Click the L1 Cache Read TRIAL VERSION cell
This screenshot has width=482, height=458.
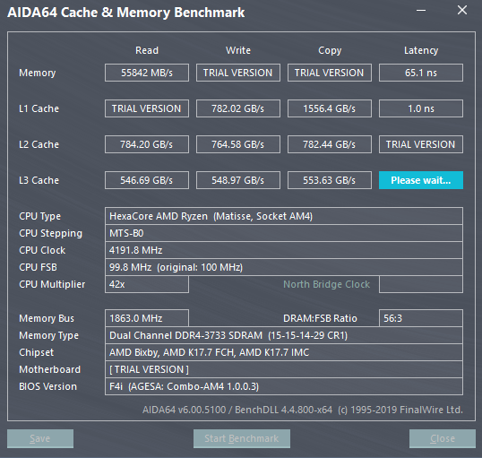147,108
